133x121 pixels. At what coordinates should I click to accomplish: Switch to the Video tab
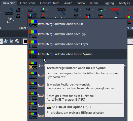[81, 3]
